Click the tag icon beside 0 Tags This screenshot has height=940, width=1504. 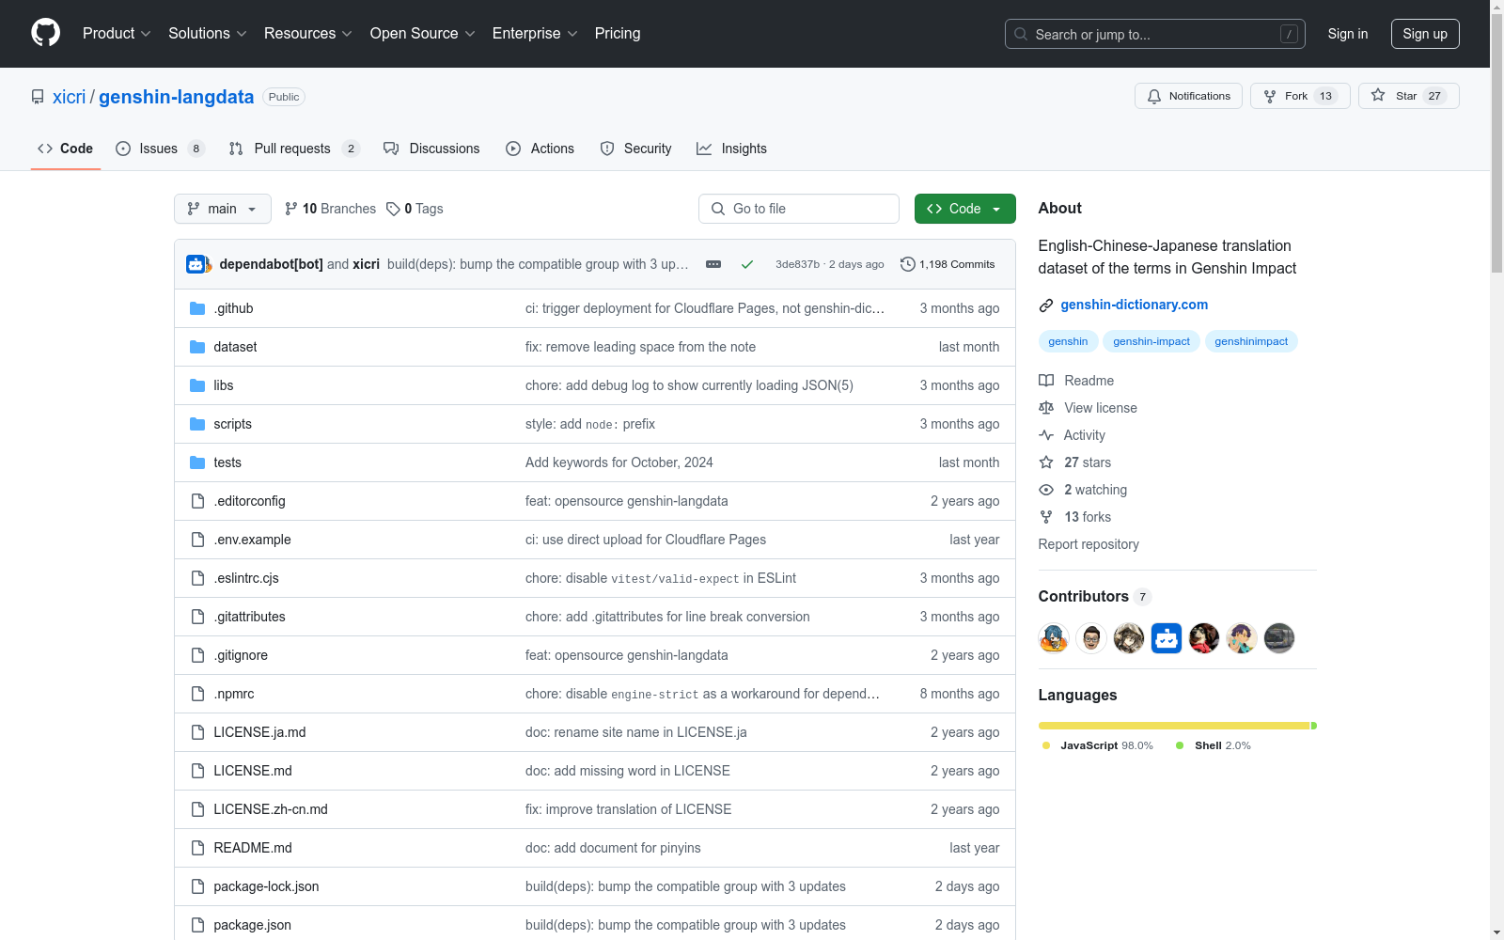(393, 209)
